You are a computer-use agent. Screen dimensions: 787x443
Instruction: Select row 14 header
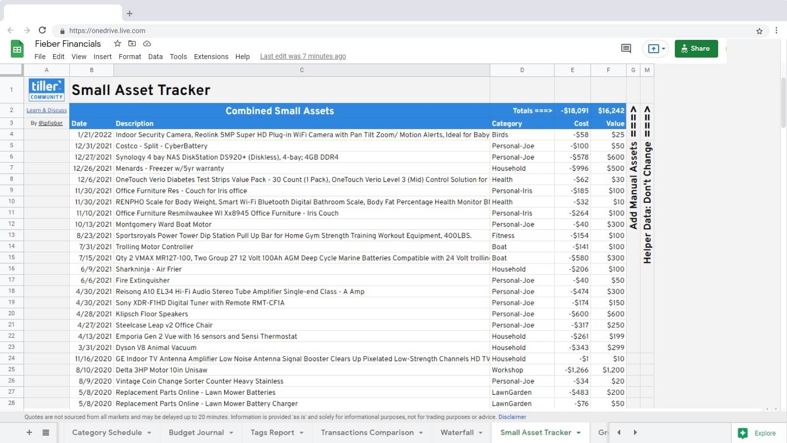[x=11, y=246]
